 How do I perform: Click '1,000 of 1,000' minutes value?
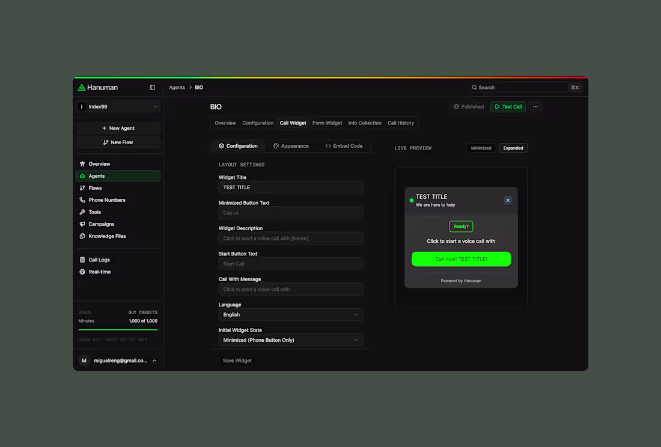click(x=143, y=321)
